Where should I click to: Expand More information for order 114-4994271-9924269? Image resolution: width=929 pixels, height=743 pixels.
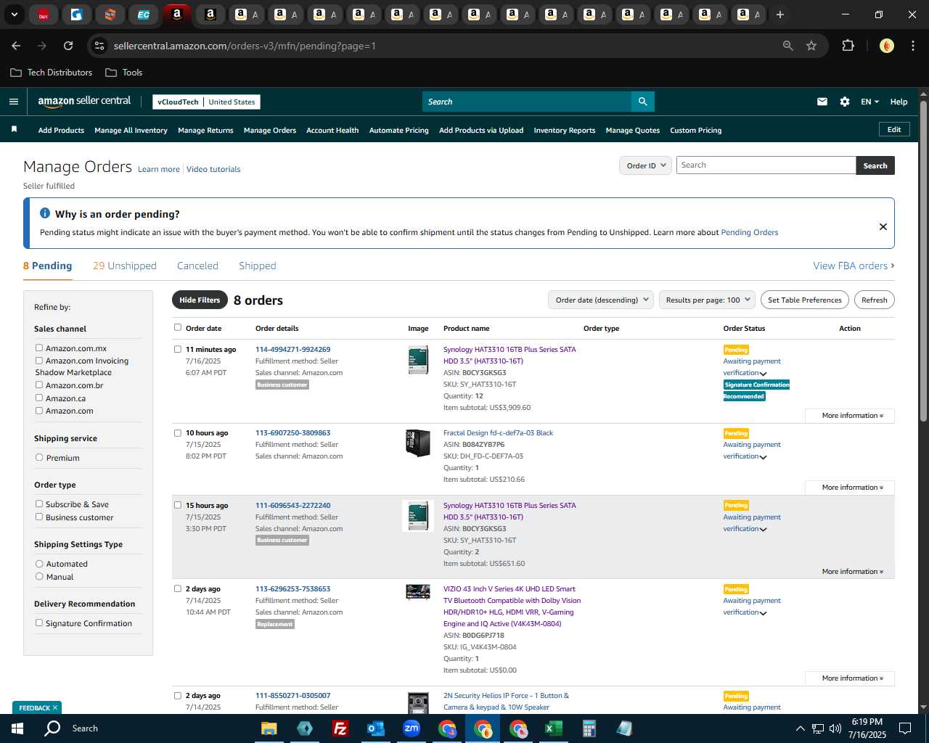(852, 416)
